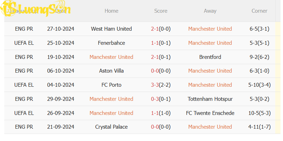Select the Home column header
Image resolution: width=283 pixels, height=141 pixels.
(111, 11)
